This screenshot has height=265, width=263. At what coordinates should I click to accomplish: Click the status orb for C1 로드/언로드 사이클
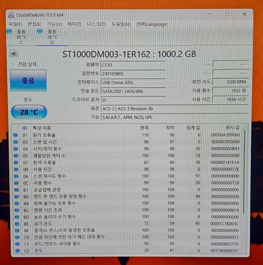[x=17, y=244]
